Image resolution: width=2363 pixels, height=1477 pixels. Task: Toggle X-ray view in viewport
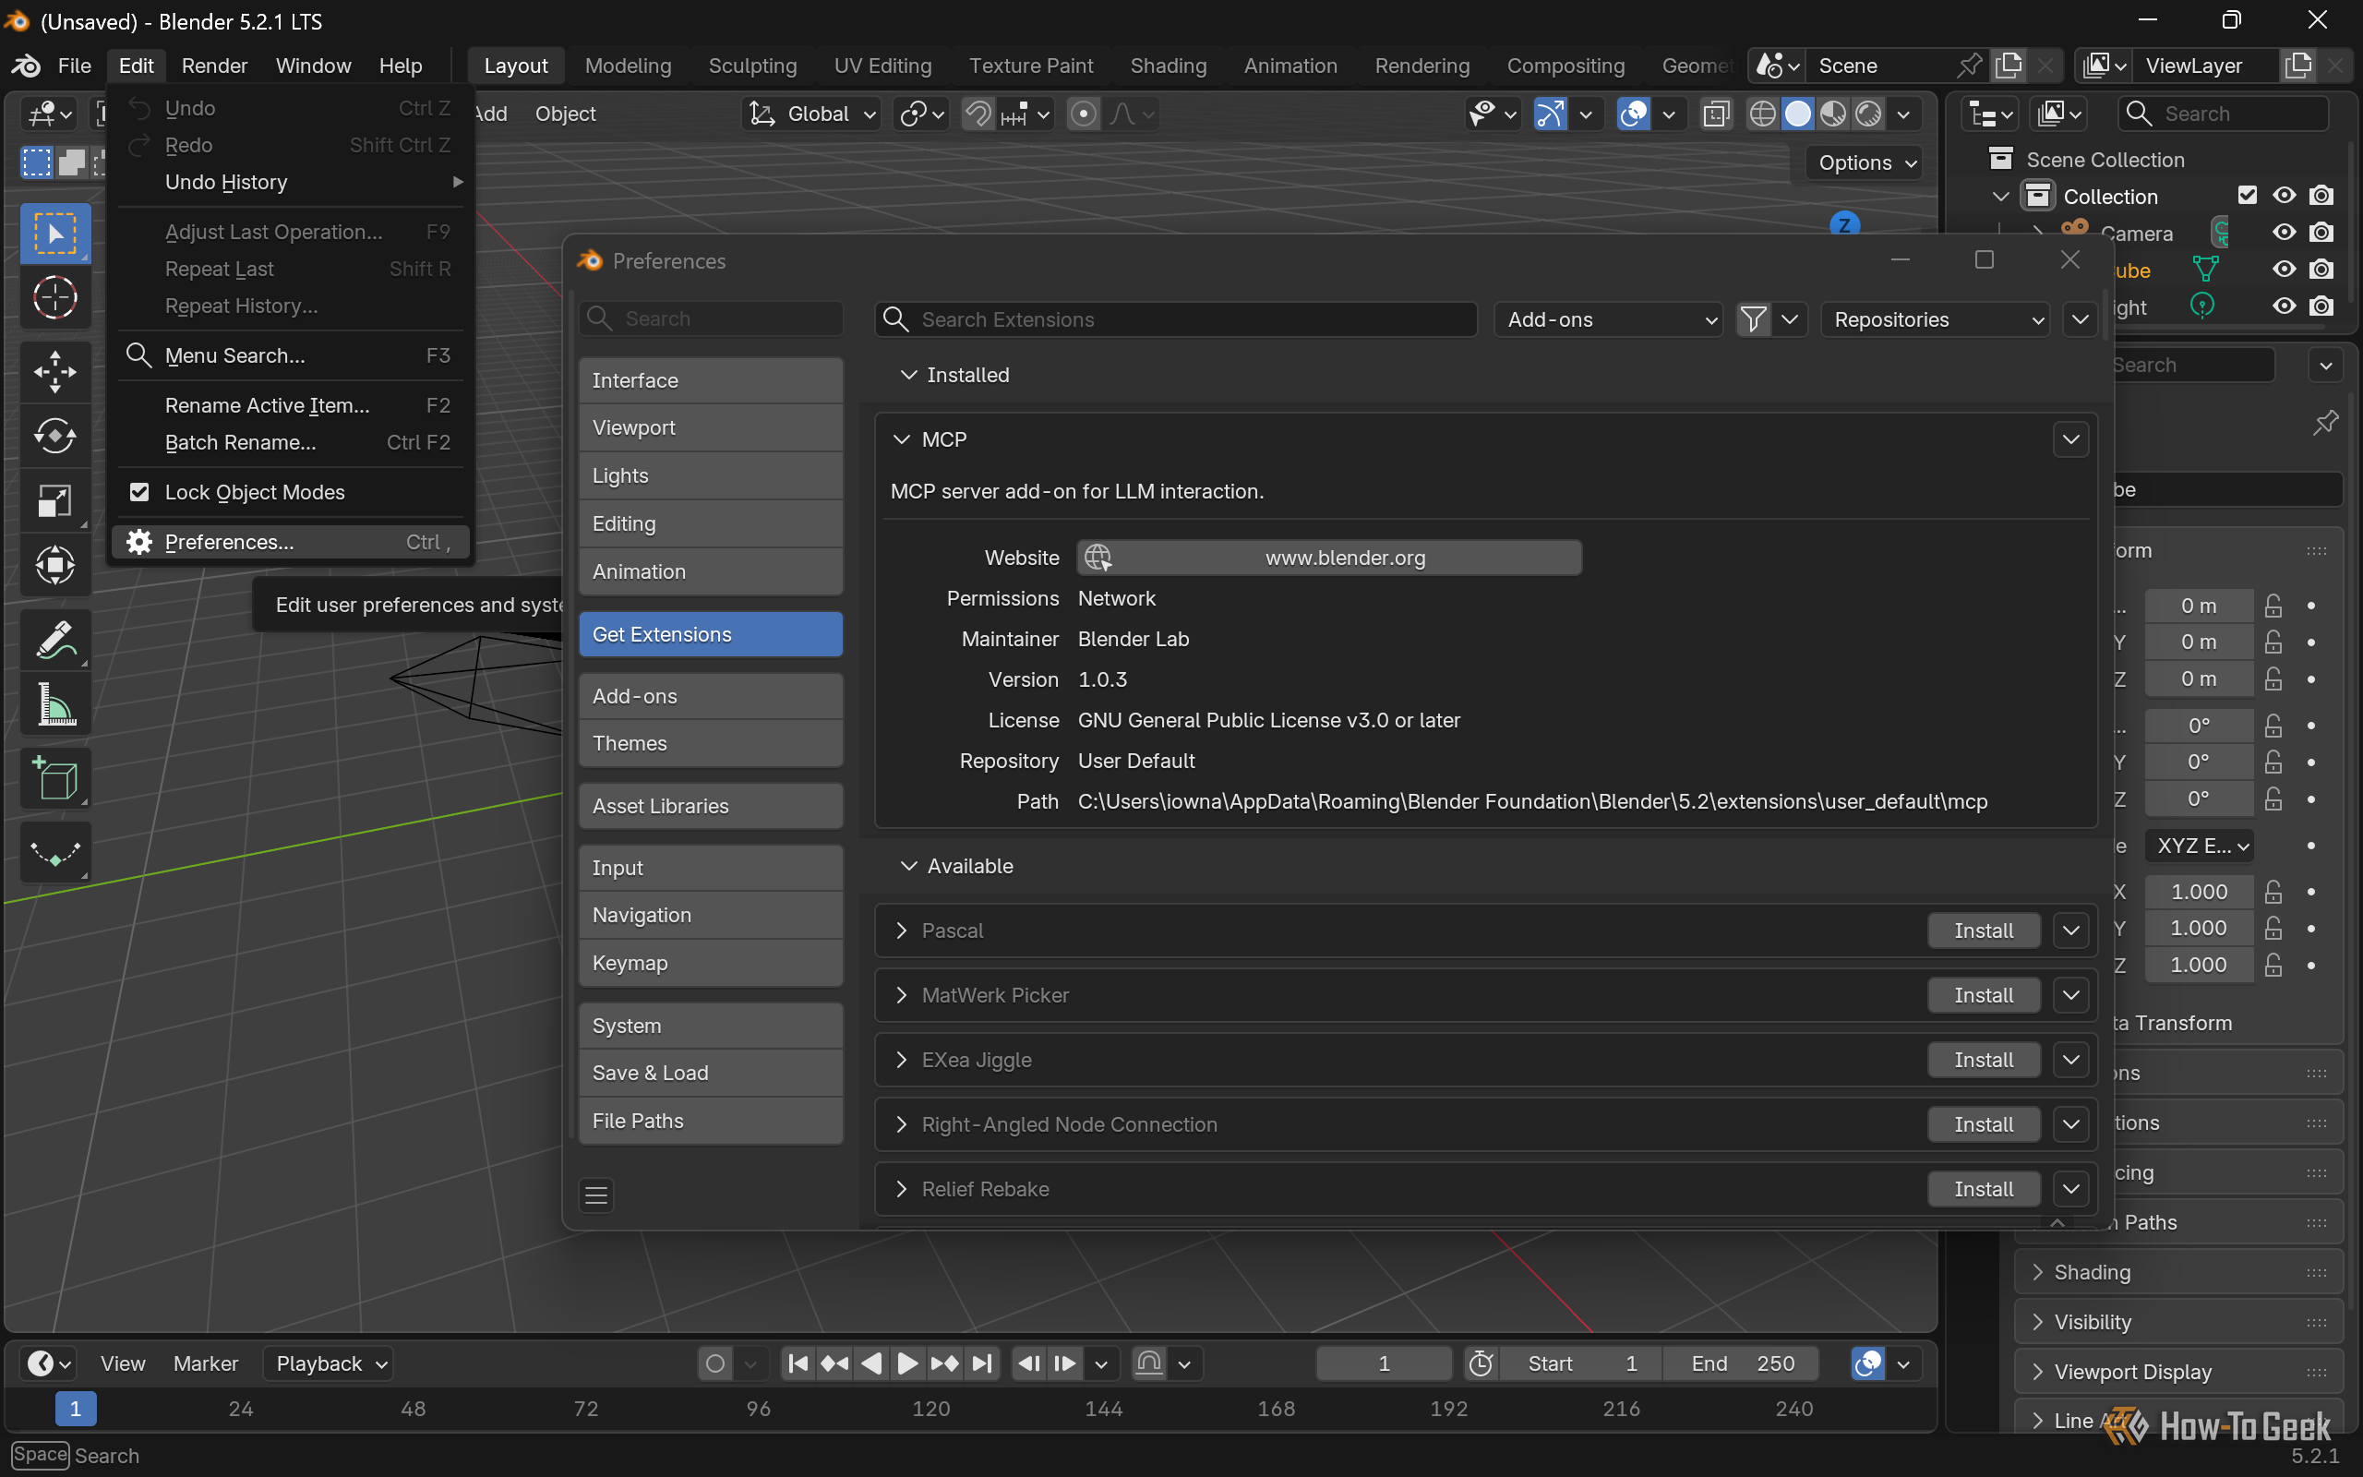[x=1716, y=114]
